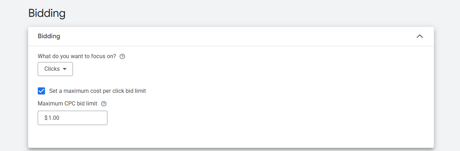Click the dollar sign in the bid field
This screenshot has height=151, width=460.
[x=46, y=118]
